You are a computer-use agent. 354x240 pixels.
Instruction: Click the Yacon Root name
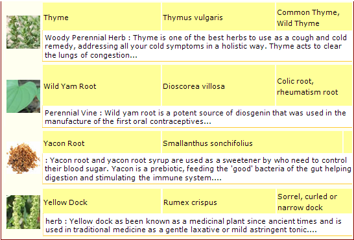(64, 143)
